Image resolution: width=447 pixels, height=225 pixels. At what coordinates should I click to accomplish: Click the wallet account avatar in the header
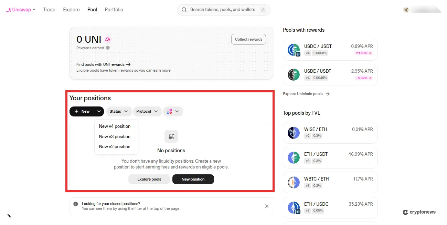click(x=406, y=9)
